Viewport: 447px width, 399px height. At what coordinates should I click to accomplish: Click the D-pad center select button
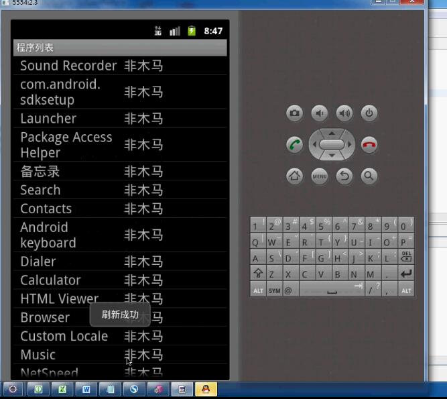332,145
